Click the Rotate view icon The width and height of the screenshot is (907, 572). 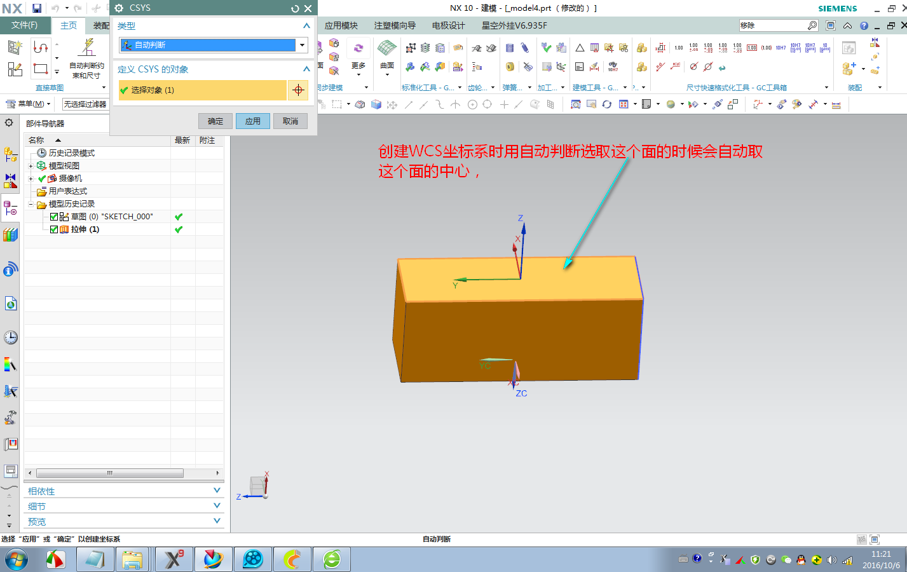point(607,104)
